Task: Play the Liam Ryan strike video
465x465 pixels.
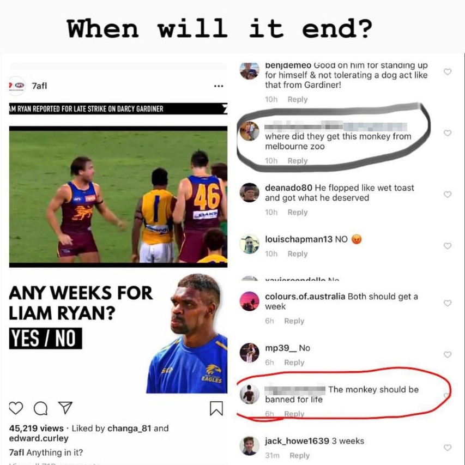Action: pos(118,197)
